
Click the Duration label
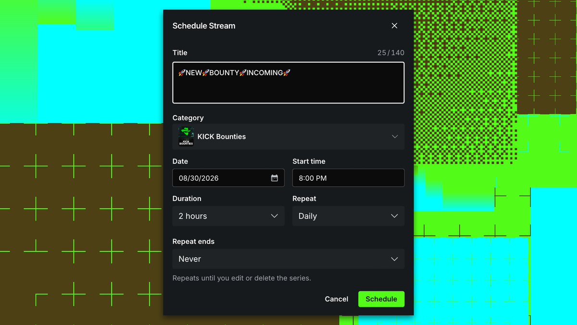187,198
